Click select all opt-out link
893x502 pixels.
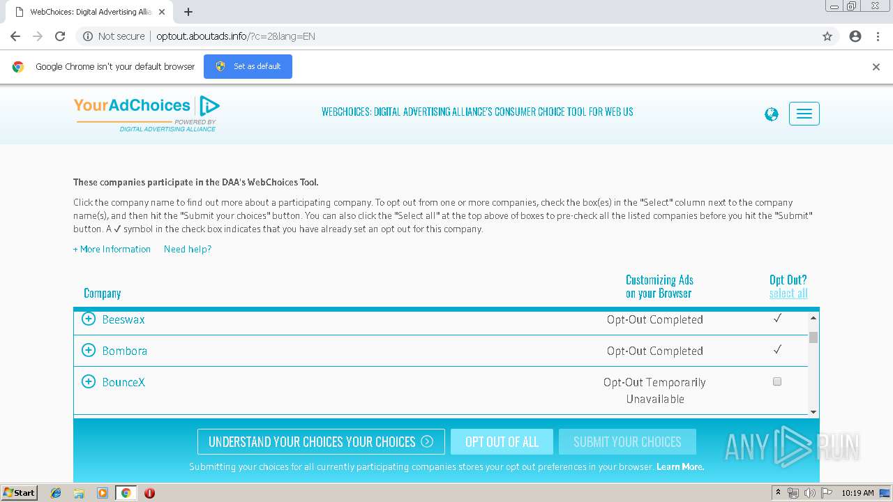tap(788, 294)
